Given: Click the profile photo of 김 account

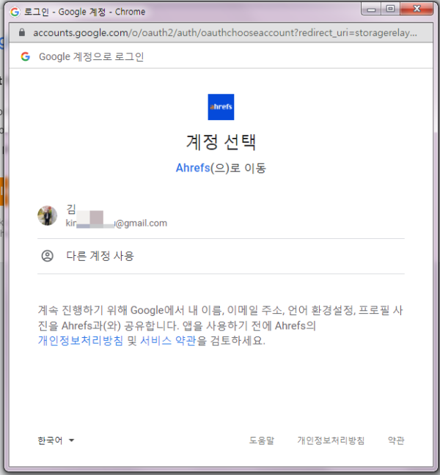Looking at the screenshot, I should (47, 216).
